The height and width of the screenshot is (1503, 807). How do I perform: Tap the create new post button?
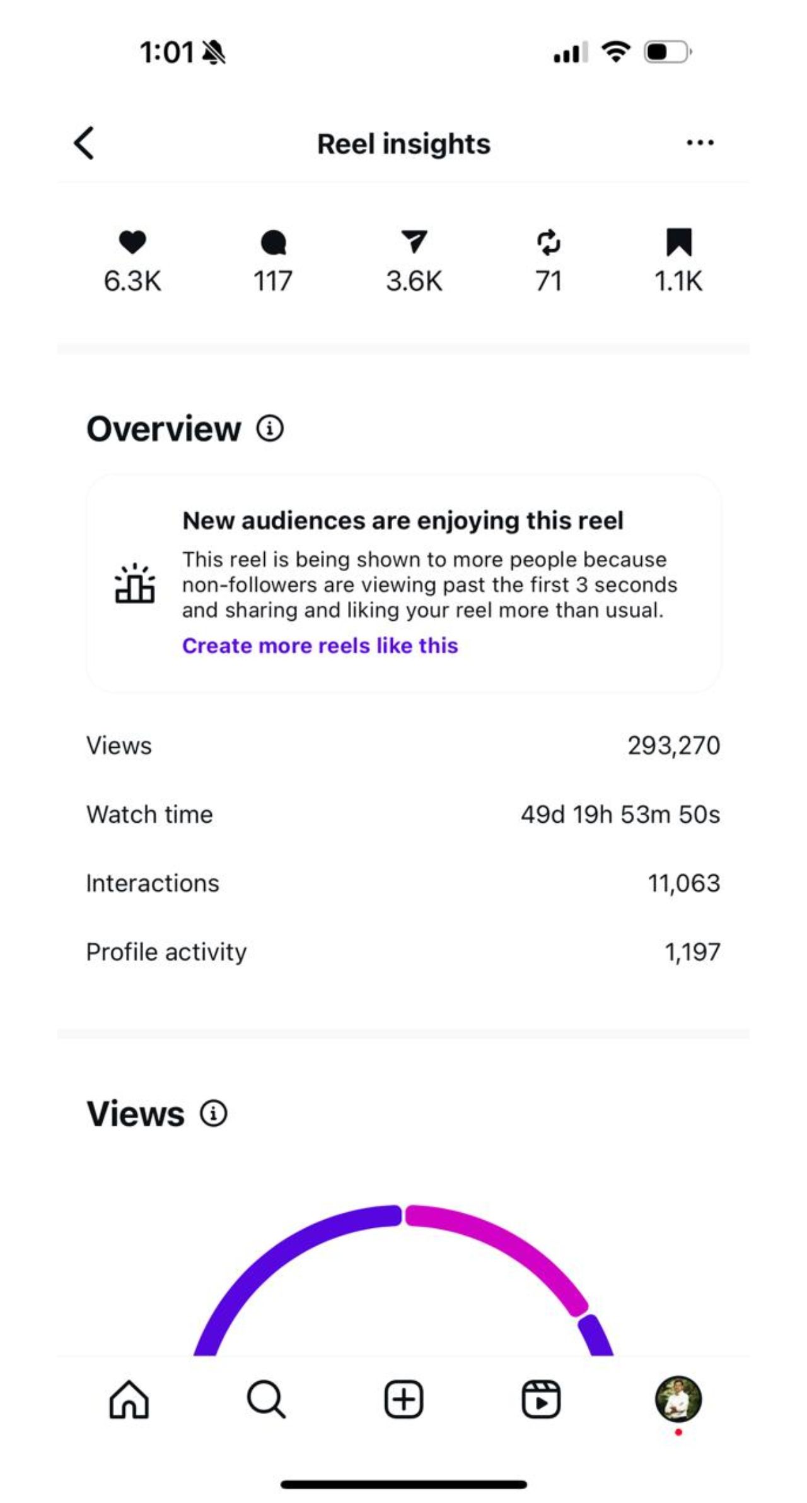pyautogui.click(x=403, y=1400)
